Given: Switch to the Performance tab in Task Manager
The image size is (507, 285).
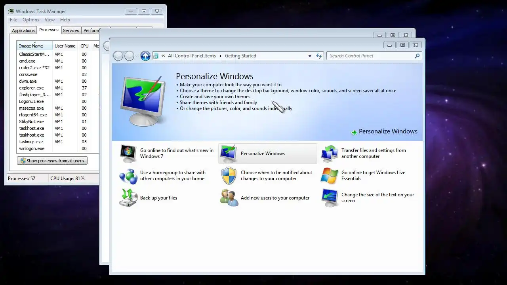Looking at the screenshot, I should (x=91, y=30).
